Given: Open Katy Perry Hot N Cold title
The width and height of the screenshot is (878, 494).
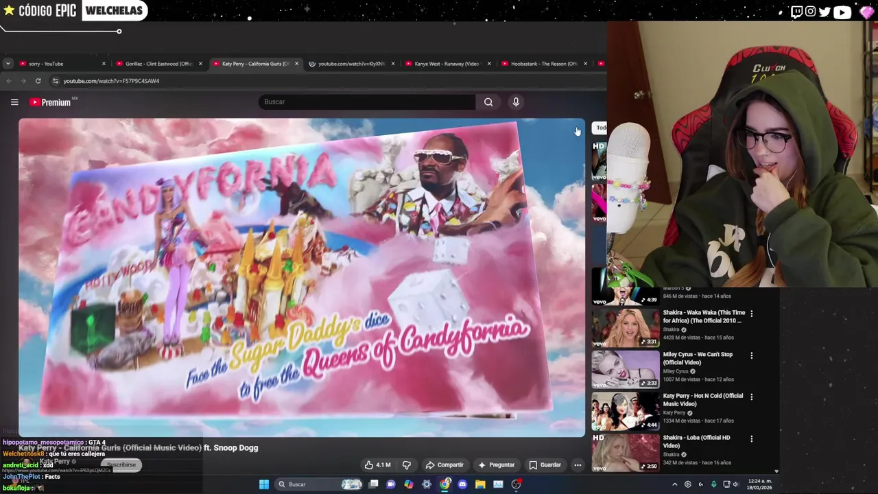Looking at the screenshot, I should point(703,399).
